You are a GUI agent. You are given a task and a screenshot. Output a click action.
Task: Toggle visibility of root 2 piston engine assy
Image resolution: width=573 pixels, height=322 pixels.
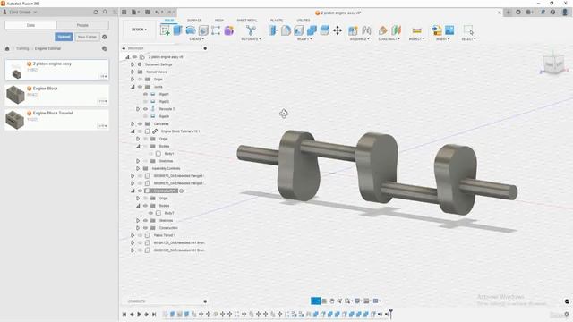[x=135, y=57]
